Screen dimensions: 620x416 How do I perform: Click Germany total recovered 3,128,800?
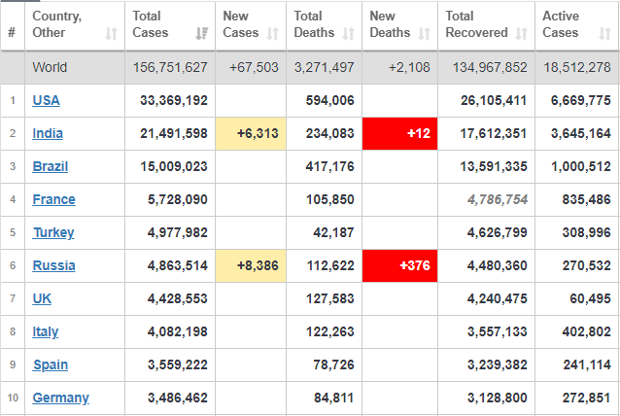click(498, 398)
